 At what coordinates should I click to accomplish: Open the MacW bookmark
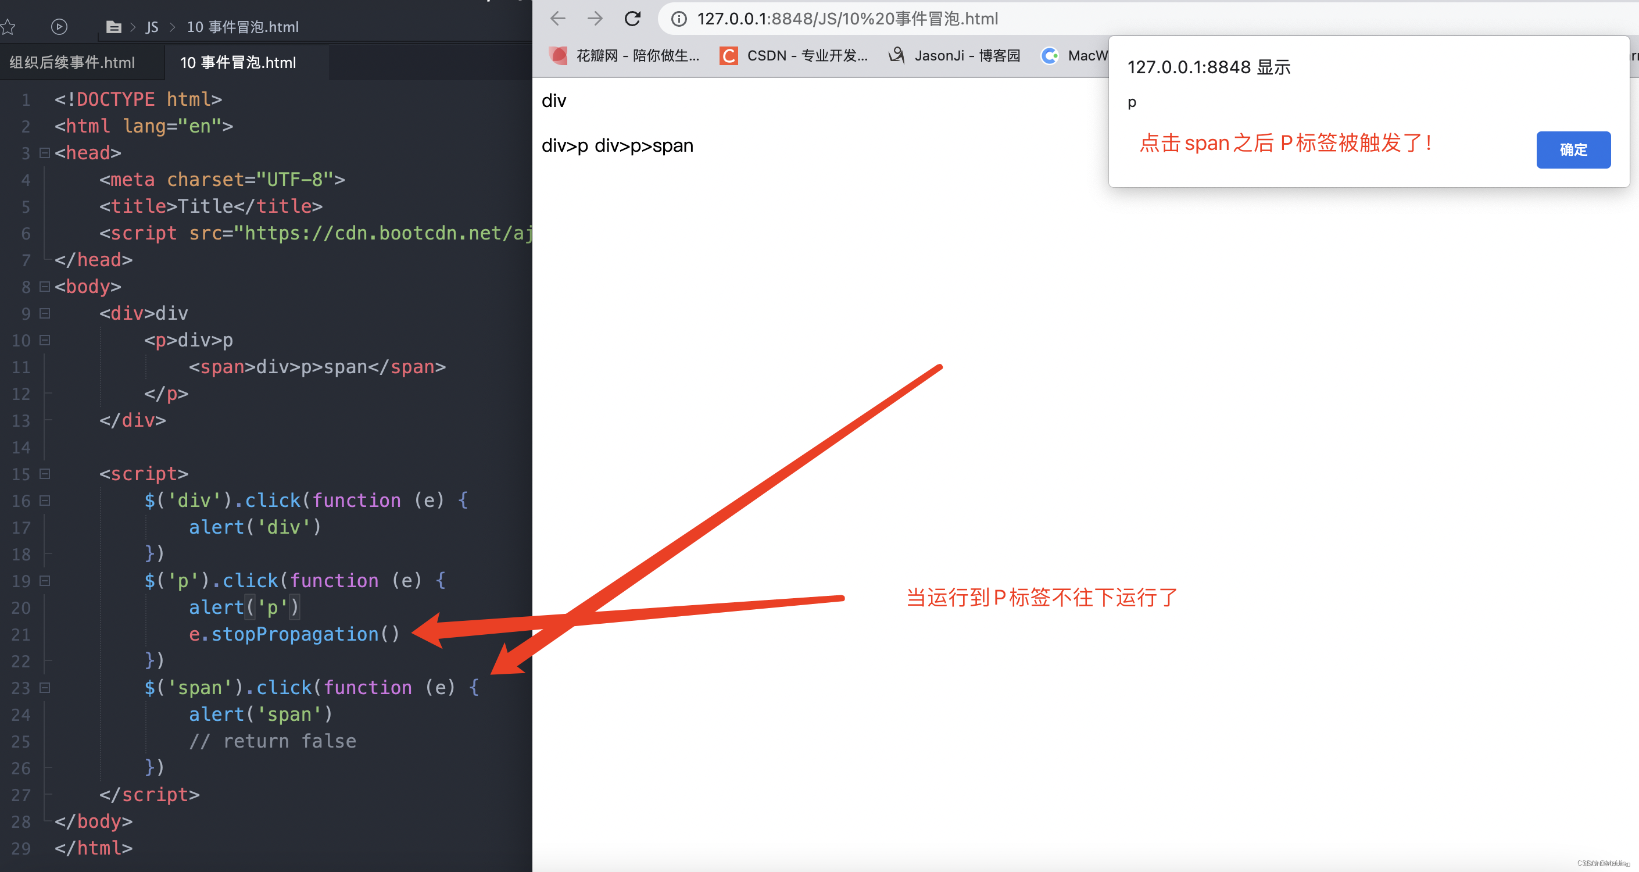tap(1074, 56)
